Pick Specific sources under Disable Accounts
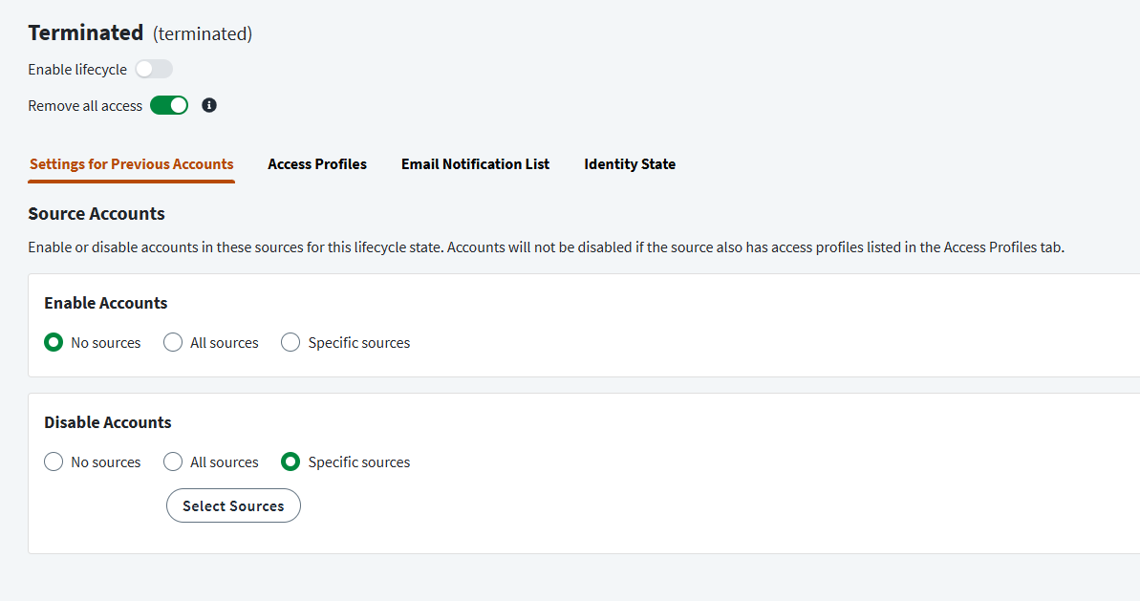Viewport: 1140px width, 601px height. (290, 461)
